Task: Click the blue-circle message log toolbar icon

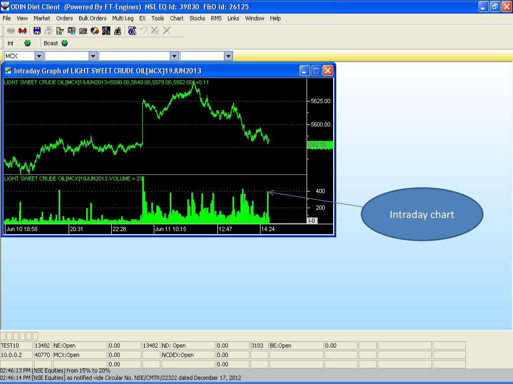Action: 132,30
